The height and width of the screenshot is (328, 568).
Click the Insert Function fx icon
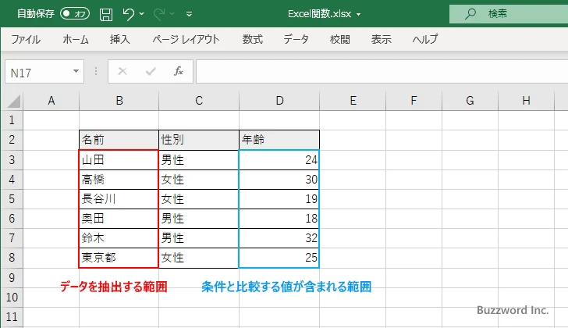click(x=178, y=71)
